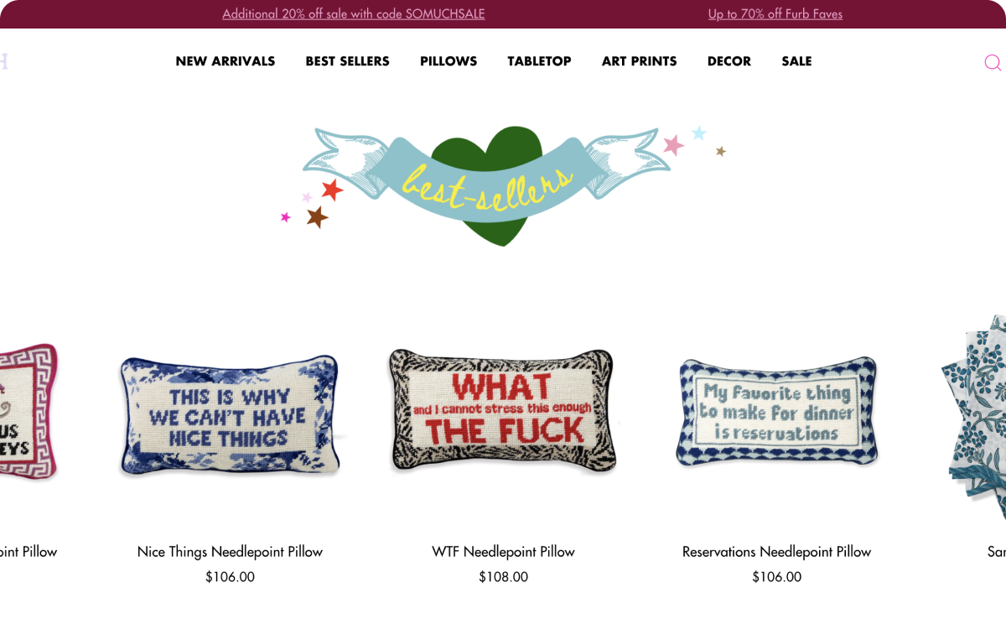Open the PILLOWS category
Screen dimensions: 1006x629
449,61
